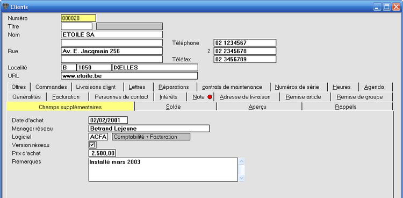Viewport: 403px width, 198px height.
Task: Click the Comptabilité + Facturation description box
Action: [x=151, y=137]
